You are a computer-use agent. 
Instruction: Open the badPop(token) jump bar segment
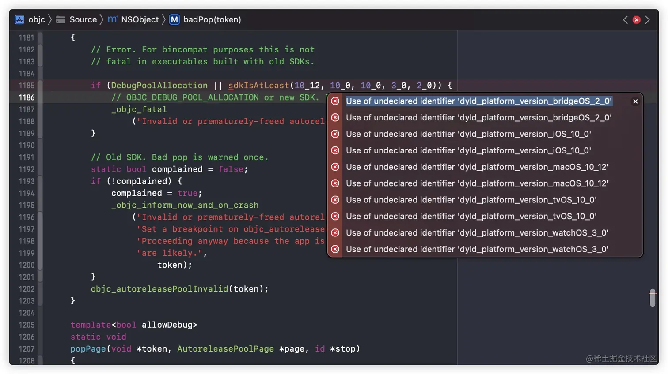coord(212,19)
